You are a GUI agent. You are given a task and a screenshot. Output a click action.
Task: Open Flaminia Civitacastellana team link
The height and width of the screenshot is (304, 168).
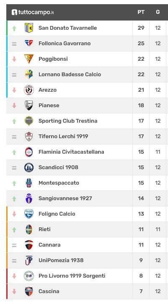coord(71,152)
